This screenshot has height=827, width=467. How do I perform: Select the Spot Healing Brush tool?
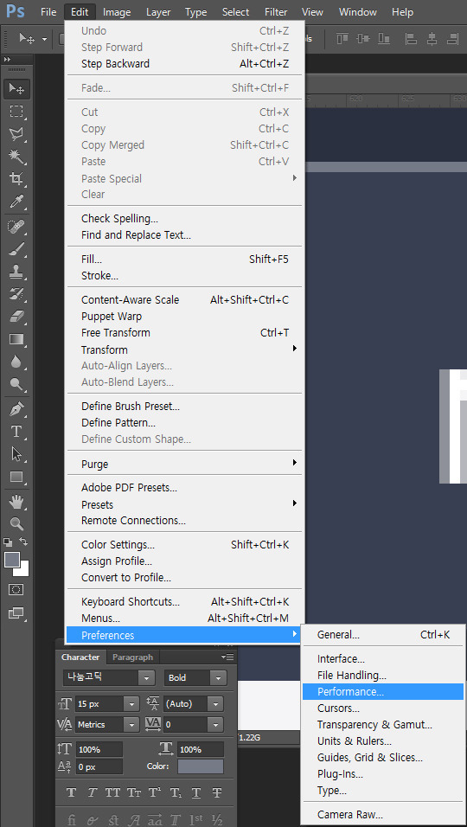(x=16, y=227)
